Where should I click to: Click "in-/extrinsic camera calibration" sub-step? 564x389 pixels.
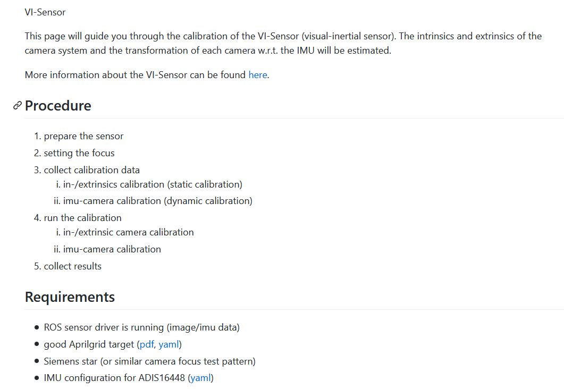click(128, 232)
